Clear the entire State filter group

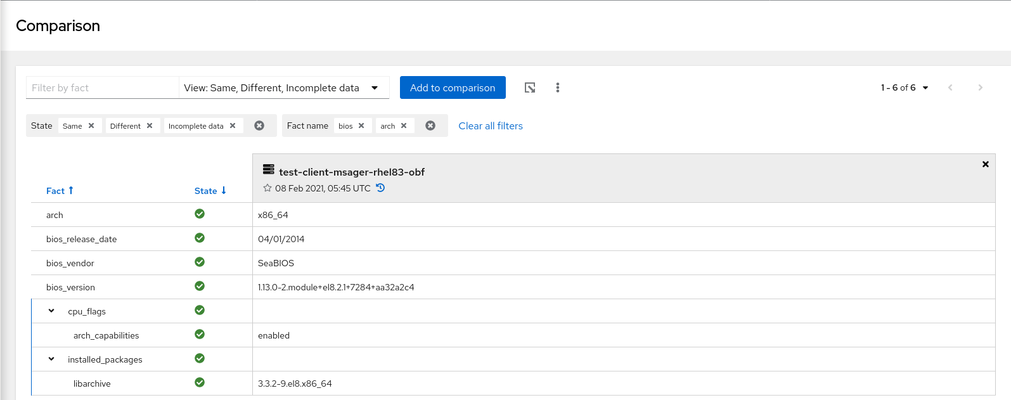(259, 126)
